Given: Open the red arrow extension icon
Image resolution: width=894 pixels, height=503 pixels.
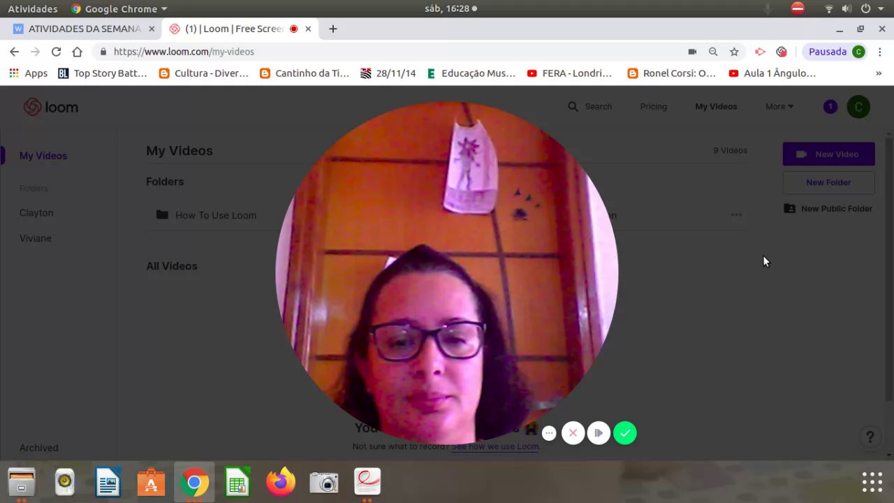Looking at the screenshot, I should click(x=761, y=52).
